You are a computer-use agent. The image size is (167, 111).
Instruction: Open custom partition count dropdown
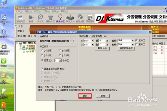(x=60, y=60)
